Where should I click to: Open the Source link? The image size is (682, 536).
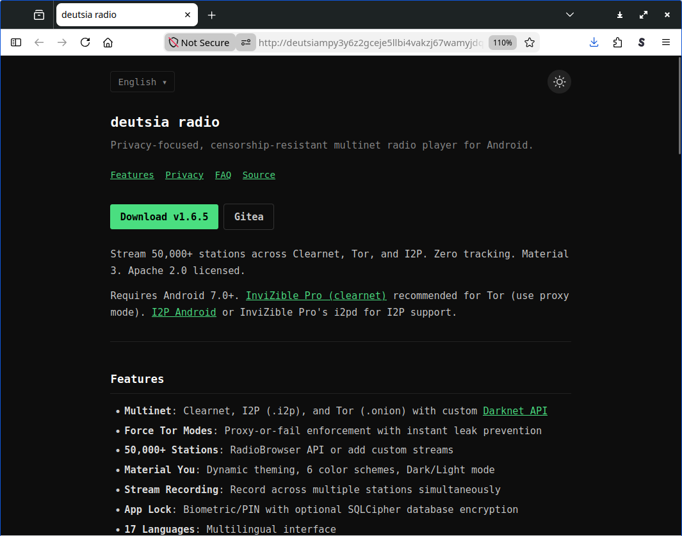(x=259, y=175)
